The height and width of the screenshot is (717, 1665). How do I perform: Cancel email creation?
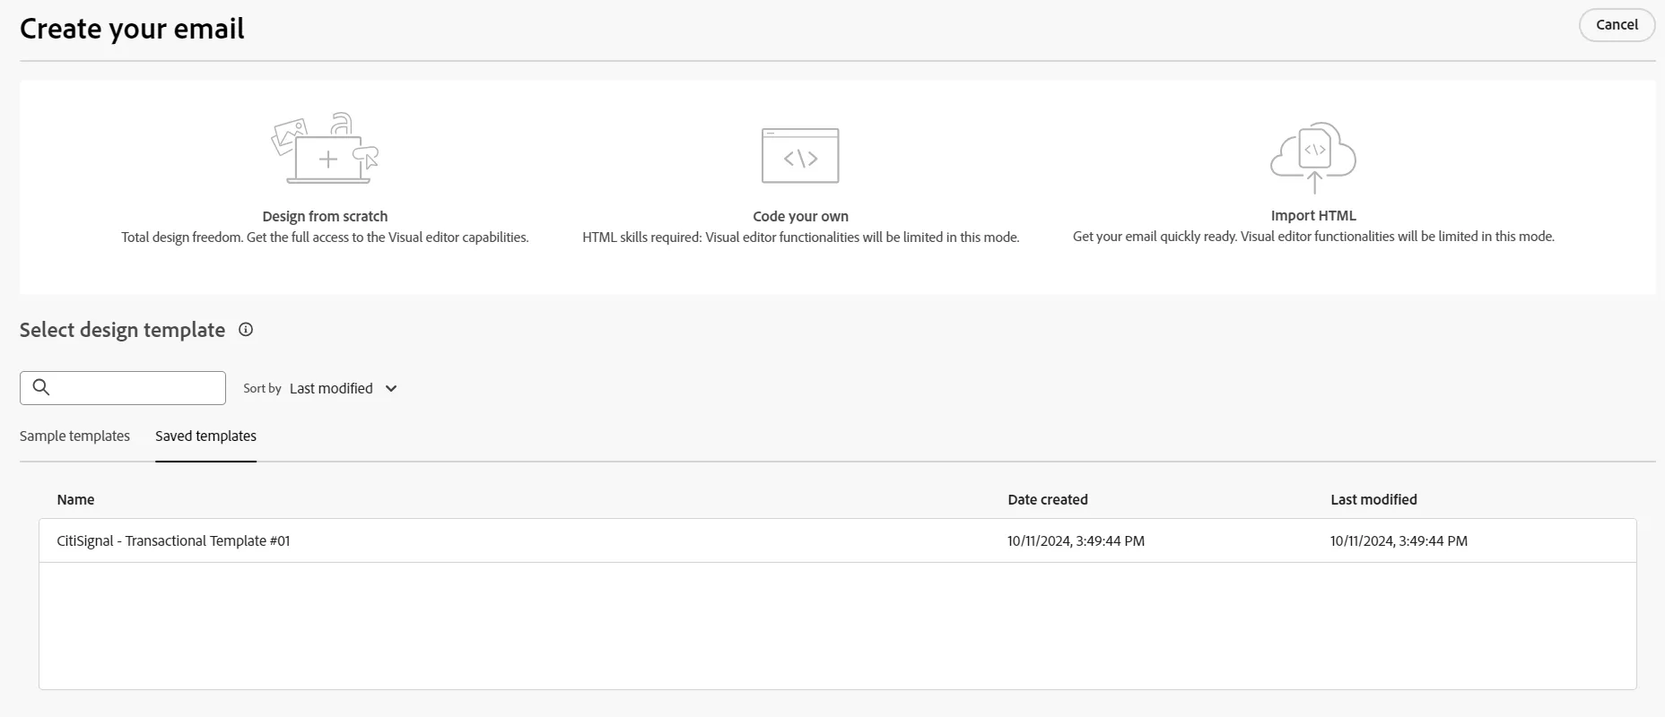click(x=1617, y=25)
